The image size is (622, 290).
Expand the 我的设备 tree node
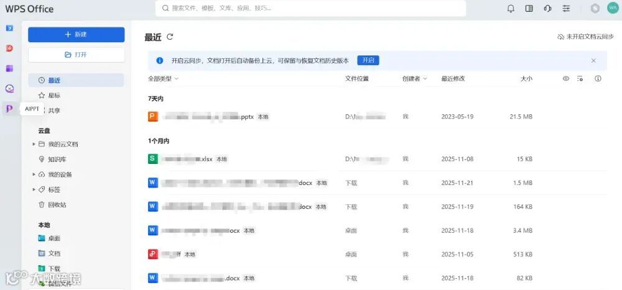(34, 174)
